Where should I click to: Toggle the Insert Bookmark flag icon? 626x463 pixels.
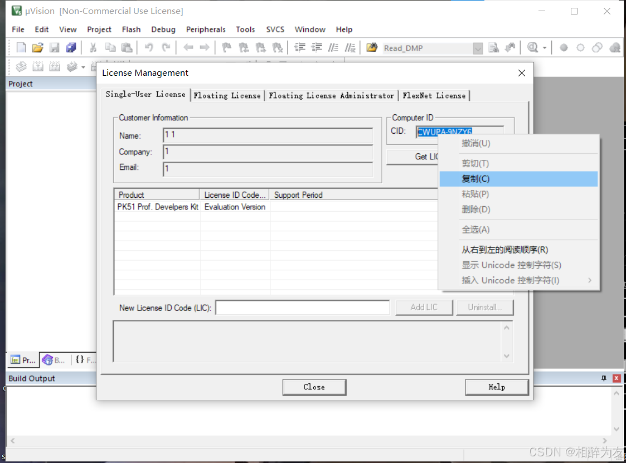227,48
